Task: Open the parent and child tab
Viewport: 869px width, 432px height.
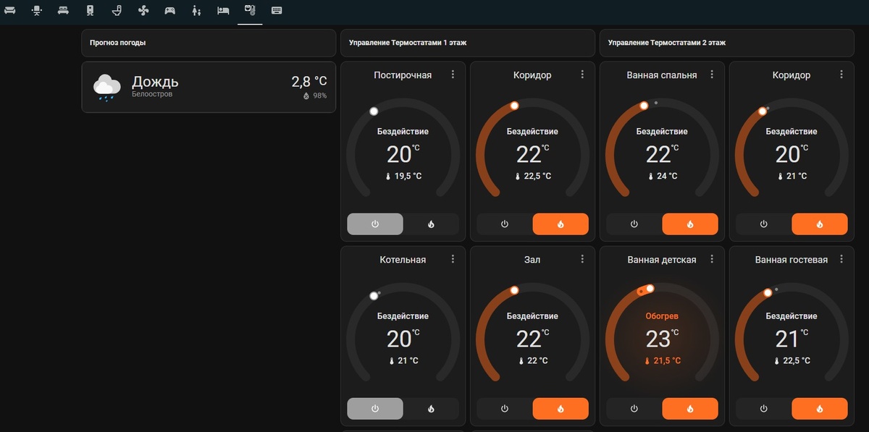Action: click(x=196, y=11)
